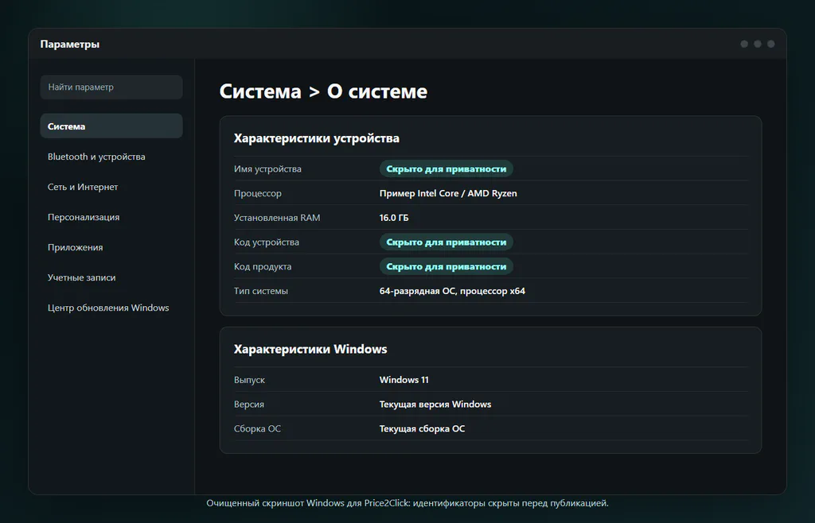Select 'Пример Intel Core / AMD Ryzen' value
The width and height of the screenshot is (815, 523).
[448, 193]
